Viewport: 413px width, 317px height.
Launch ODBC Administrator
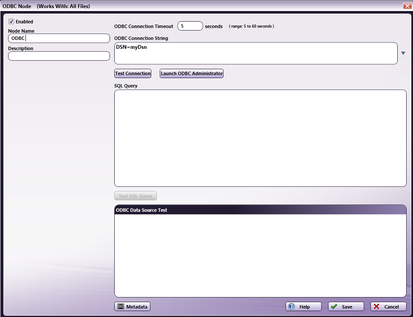point(191,73)
